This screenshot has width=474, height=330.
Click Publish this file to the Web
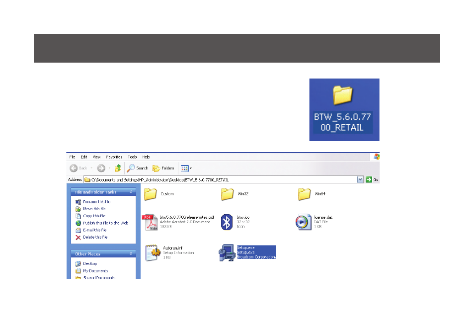106,223
